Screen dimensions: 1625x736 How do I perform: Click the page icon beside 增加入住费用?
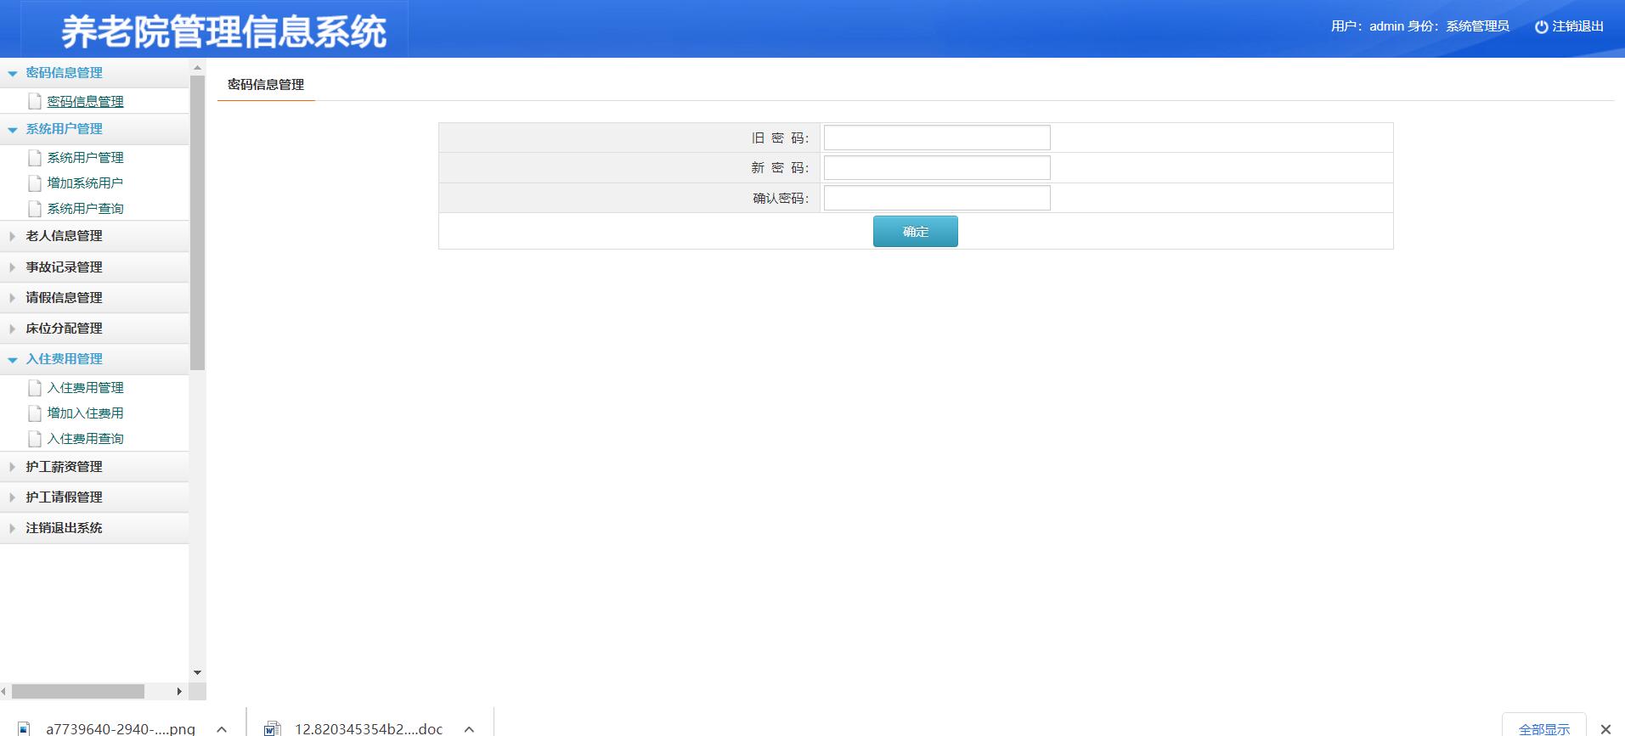tap(35, 413)
